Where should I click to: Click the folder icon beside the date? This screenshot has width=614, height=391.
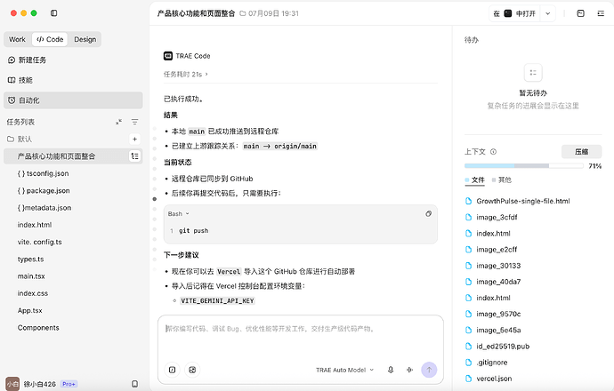tap(242, 13)
